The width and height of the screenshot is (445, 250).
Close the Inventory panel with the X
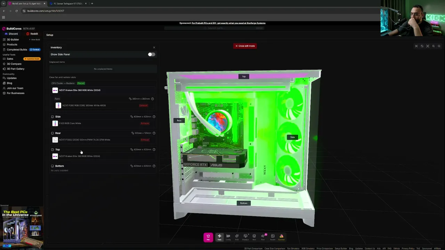154,48
